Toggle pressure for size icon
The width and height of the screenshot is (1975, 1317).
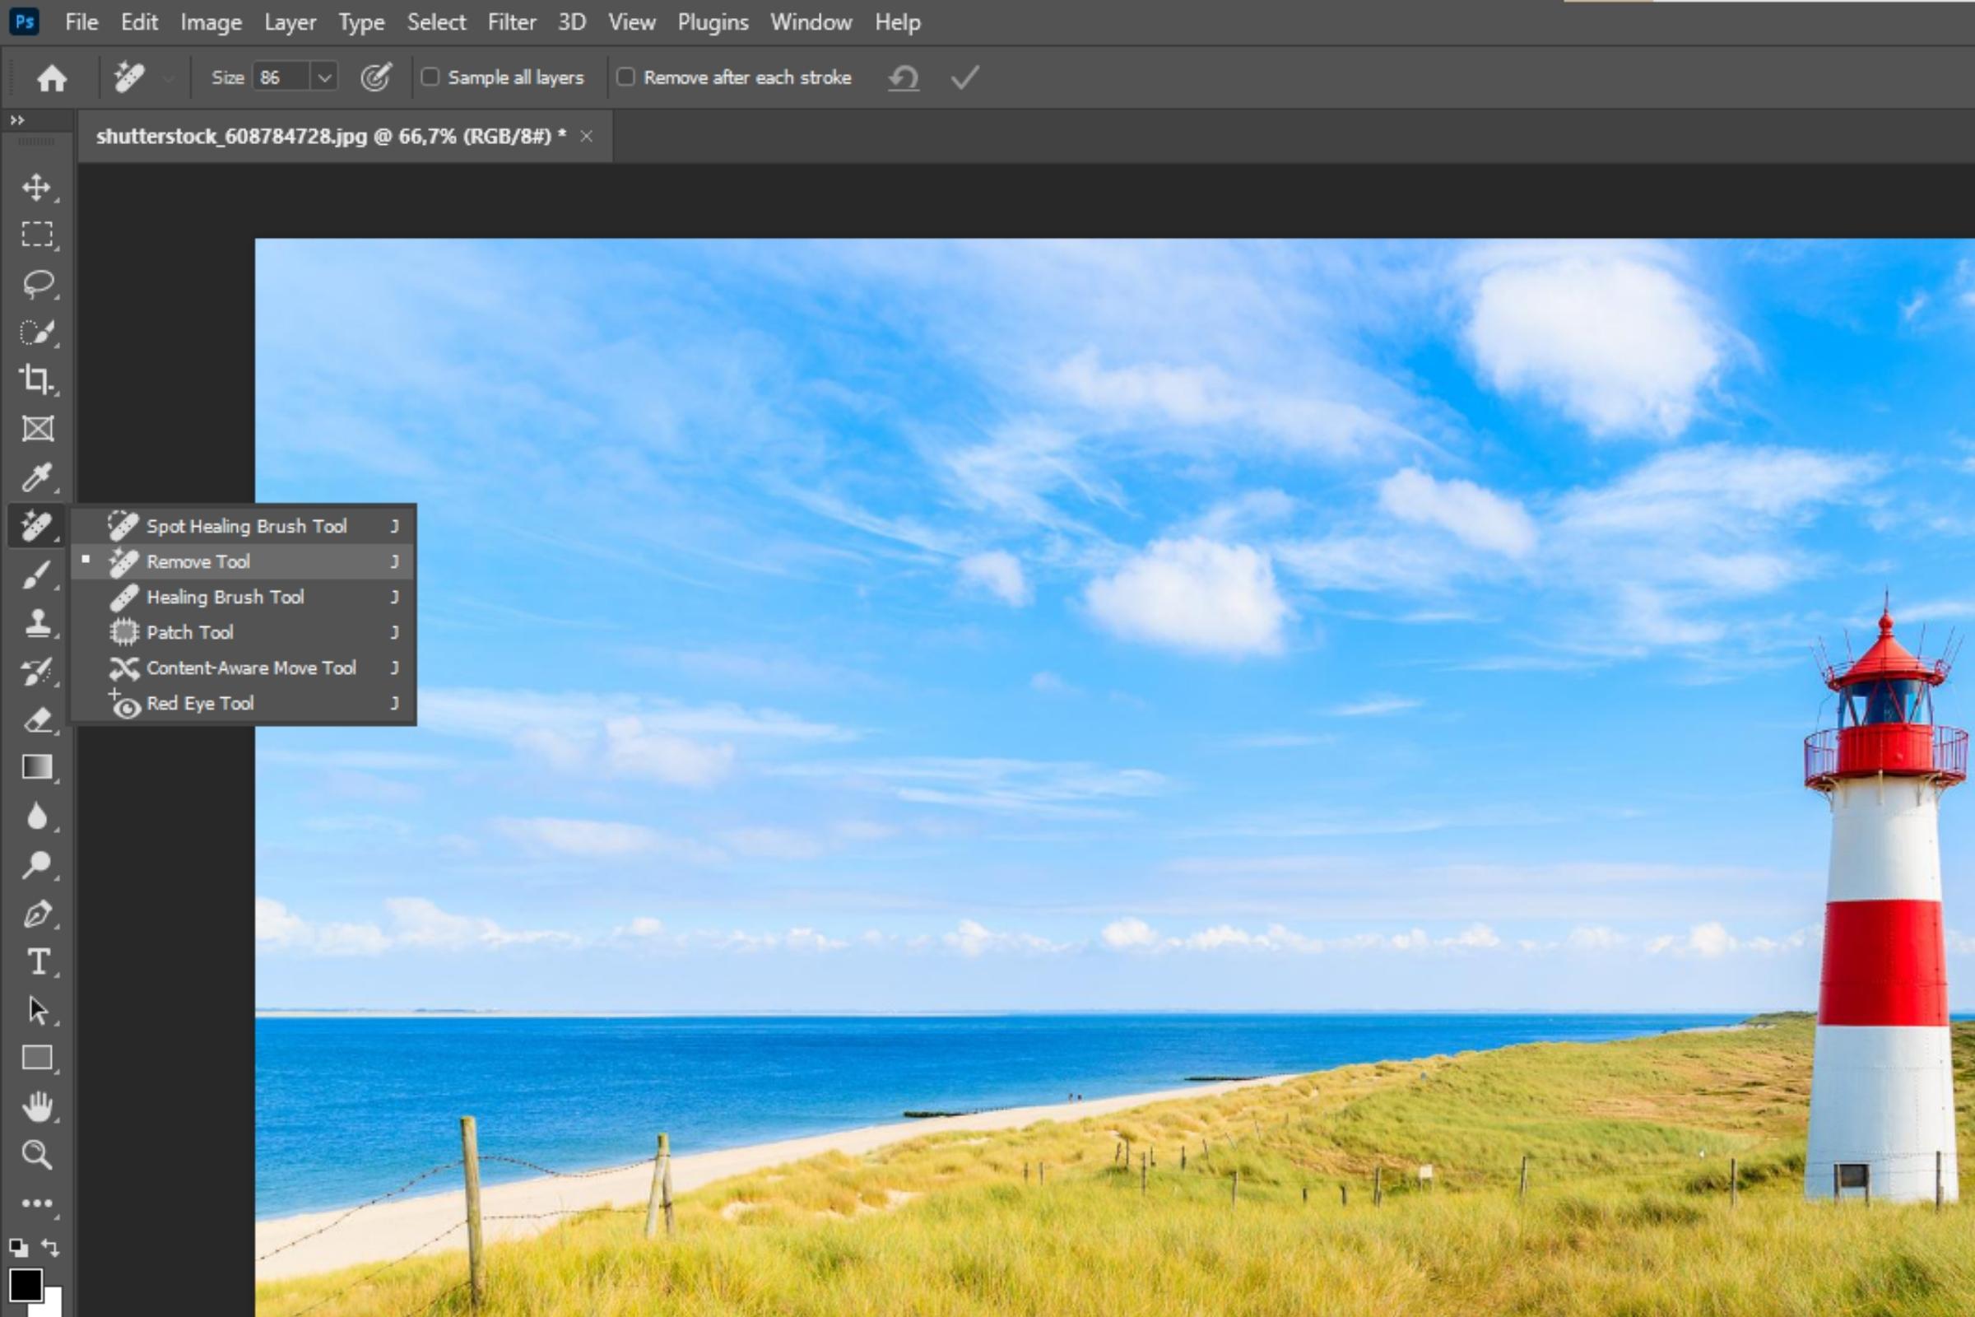375,77
